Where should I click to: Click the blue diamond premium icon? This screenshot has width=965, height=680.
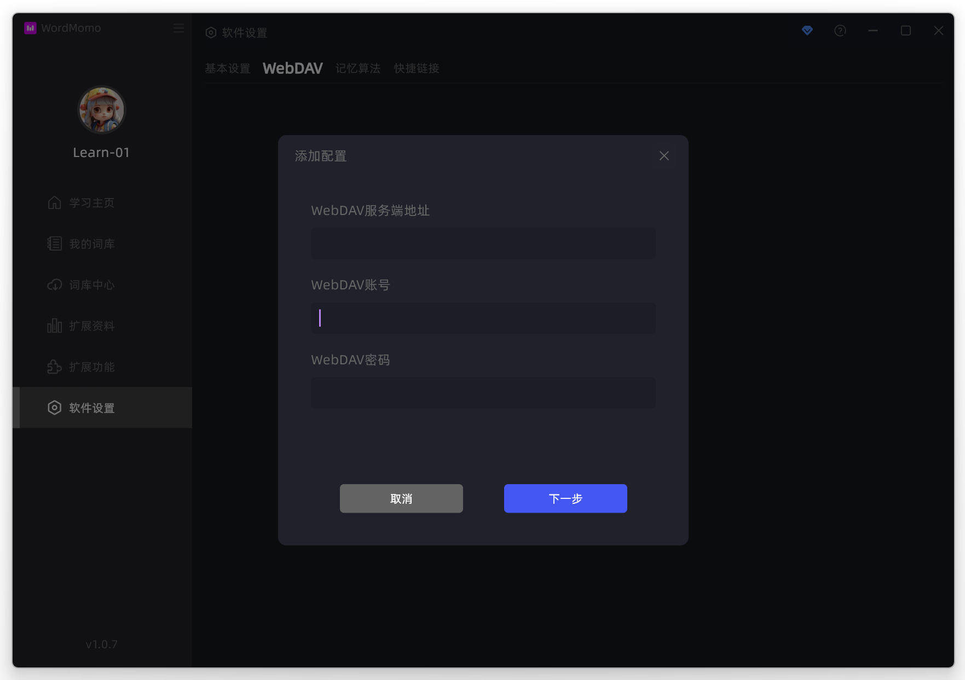(x=807, y=31)
